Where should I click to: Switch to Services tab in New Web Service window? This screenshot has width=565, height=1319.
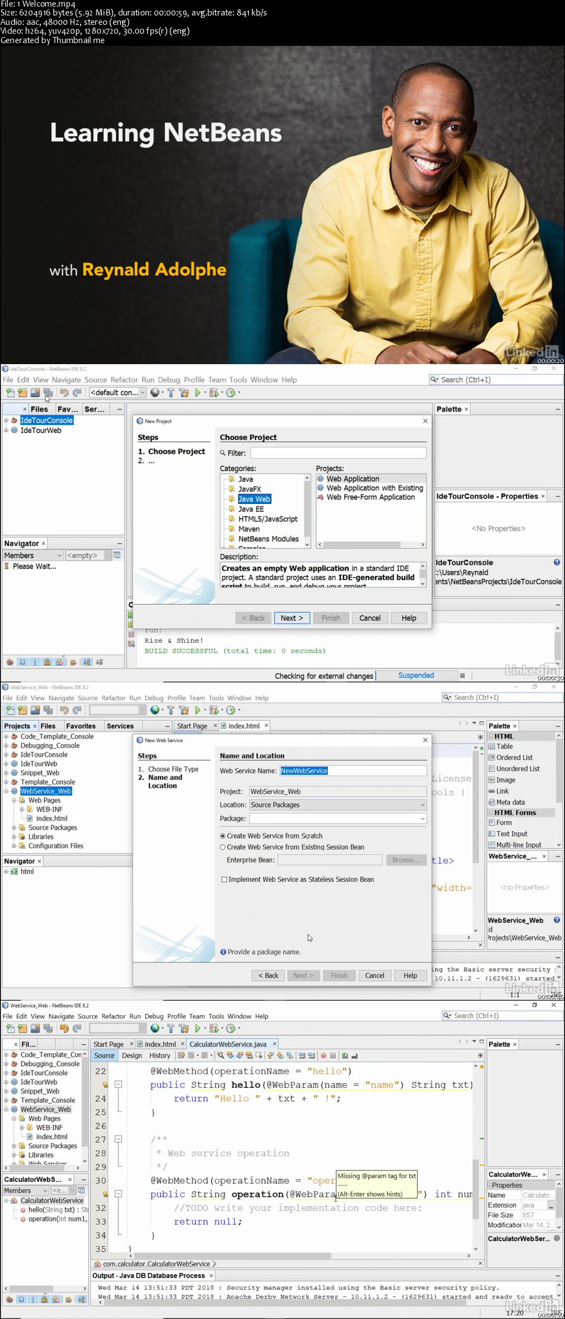120,726
